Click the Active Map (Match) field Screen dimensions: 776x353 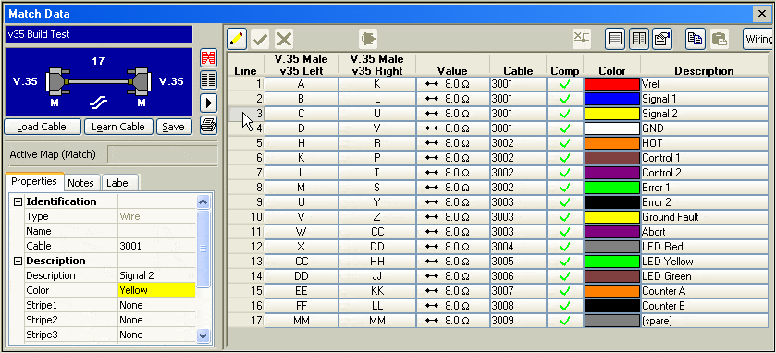pyautogui.click(x=163, y=154)
